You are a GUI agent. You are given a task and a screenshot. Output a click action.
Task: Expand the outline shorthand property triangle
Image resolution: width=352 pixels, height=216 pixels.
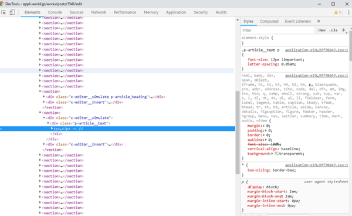tap(266, 140)
